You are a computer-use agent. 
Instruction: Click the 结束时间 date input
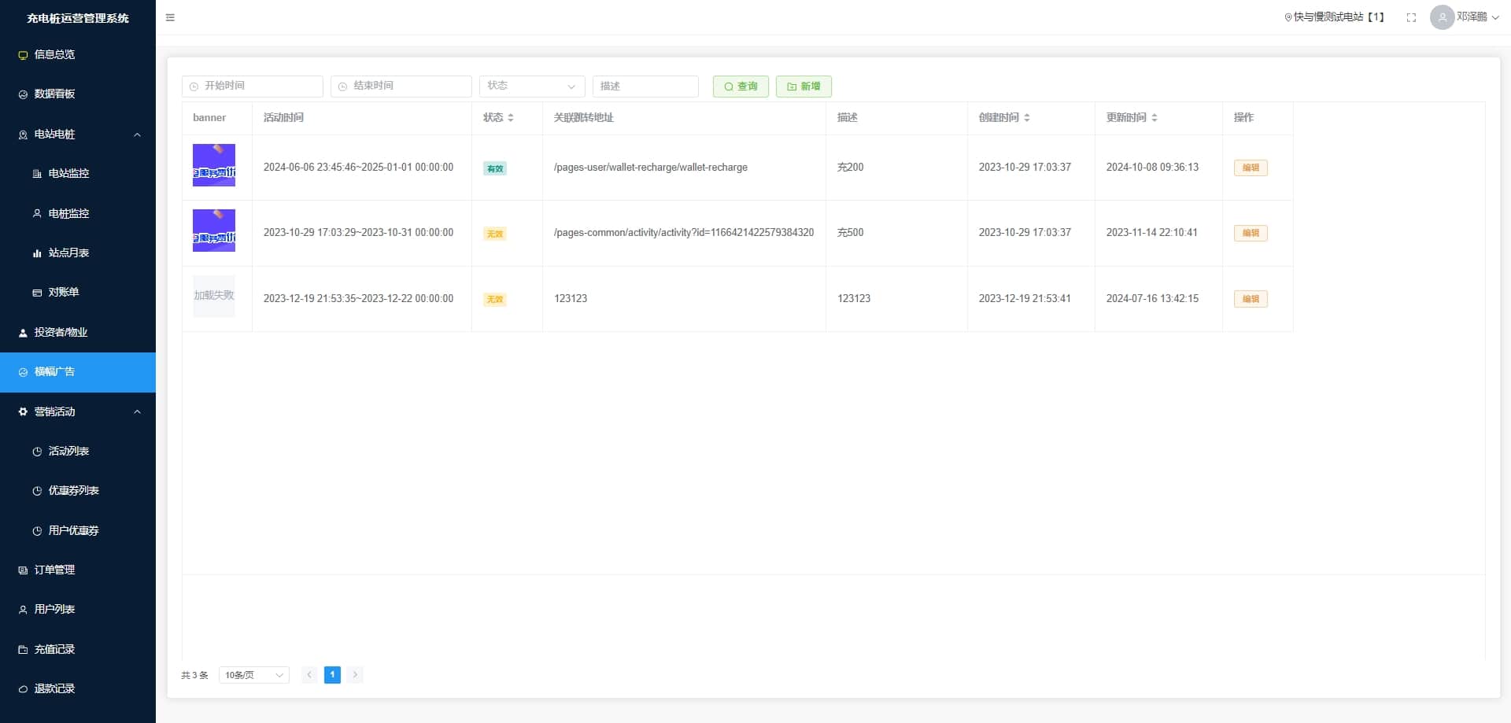point(401,86)
